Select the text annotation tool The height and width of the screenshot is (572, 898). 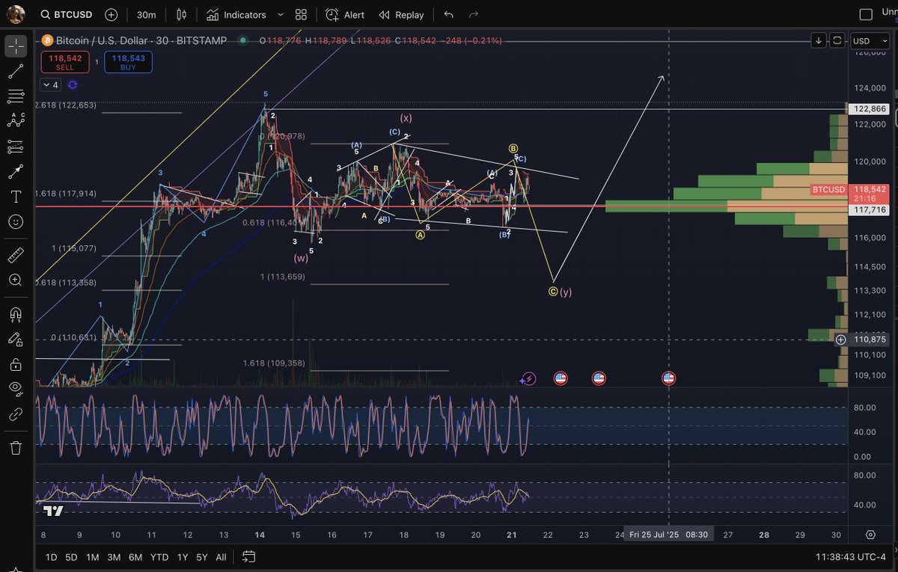coord(16,197)
